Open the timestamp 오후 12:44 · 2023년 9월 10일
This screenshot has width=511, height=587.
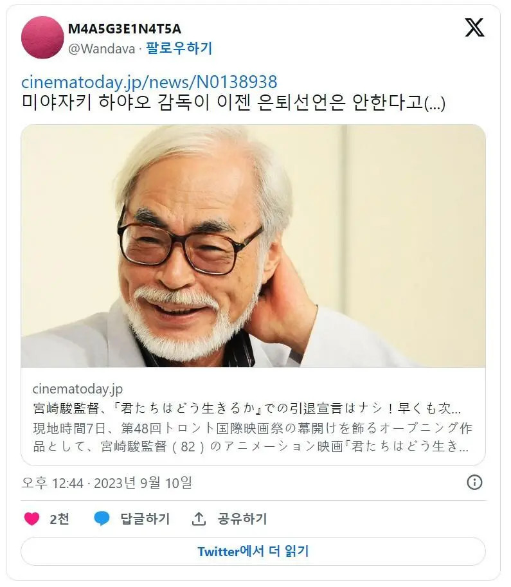tap(107, 483)
